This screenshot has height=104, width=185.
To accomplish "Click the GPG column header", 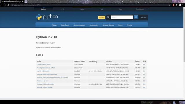I will click(145, 61).
